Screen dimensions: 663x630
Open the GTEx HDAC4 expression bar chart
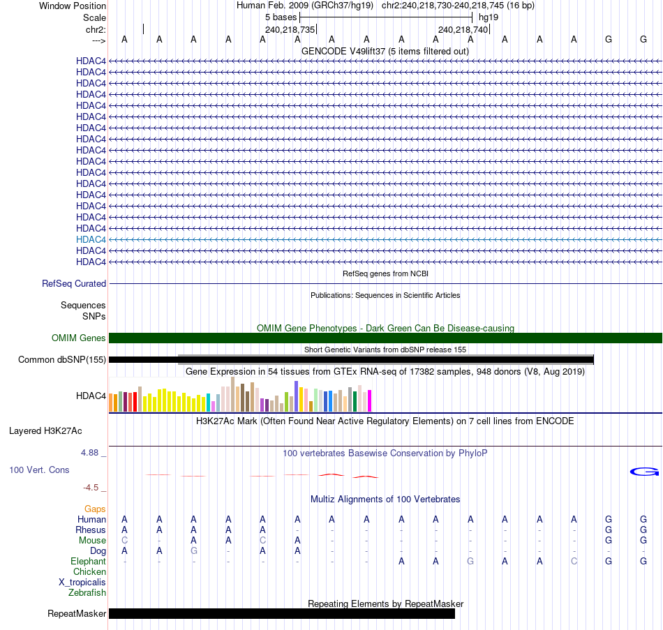pos(240,394)
